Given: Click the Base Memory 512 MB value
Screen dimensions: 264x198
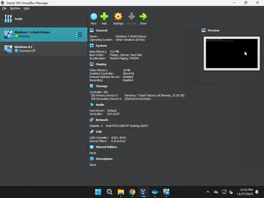Looking at the screenshot, I should tap(114, 52).
